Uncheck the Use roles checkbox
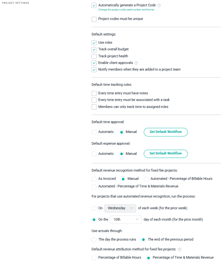The width and height of the screenshot is (221, 264). (x=94, y=43)
